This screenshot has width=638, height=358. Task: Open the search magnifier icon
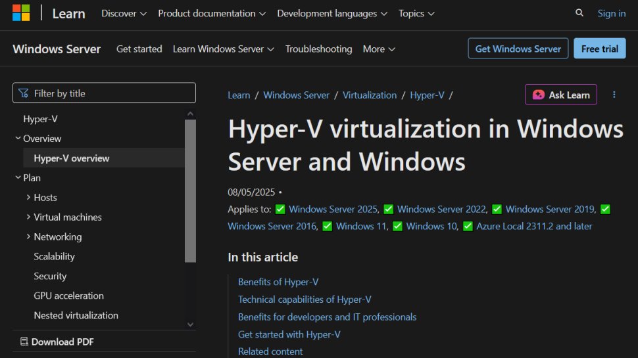(x=579, y=13)
